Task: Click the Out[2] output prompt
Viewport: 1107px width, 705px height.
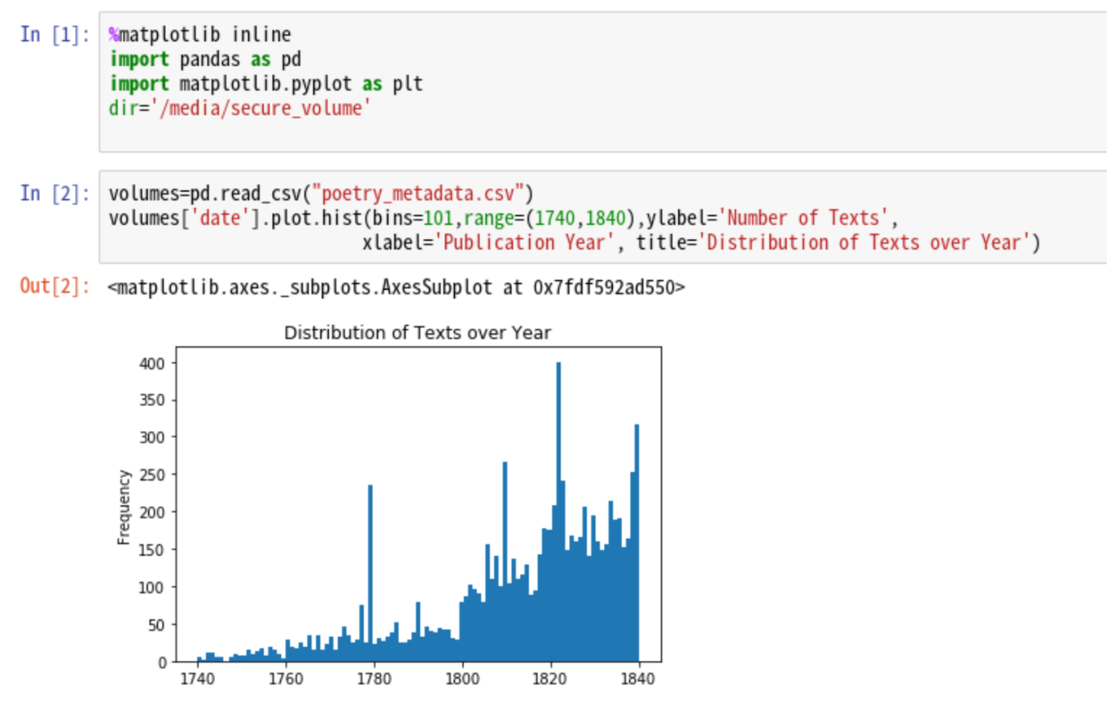Action: click(x=54, y=287)
